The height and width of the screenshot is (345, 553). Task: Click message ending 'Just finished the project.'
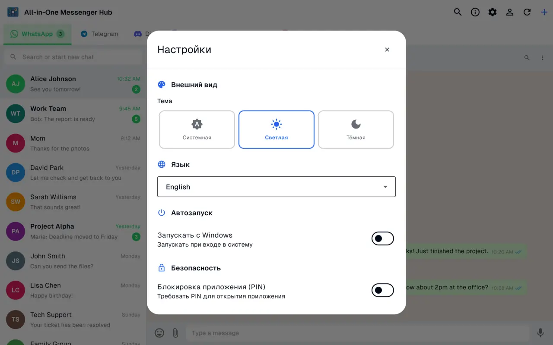pos(467,251)
